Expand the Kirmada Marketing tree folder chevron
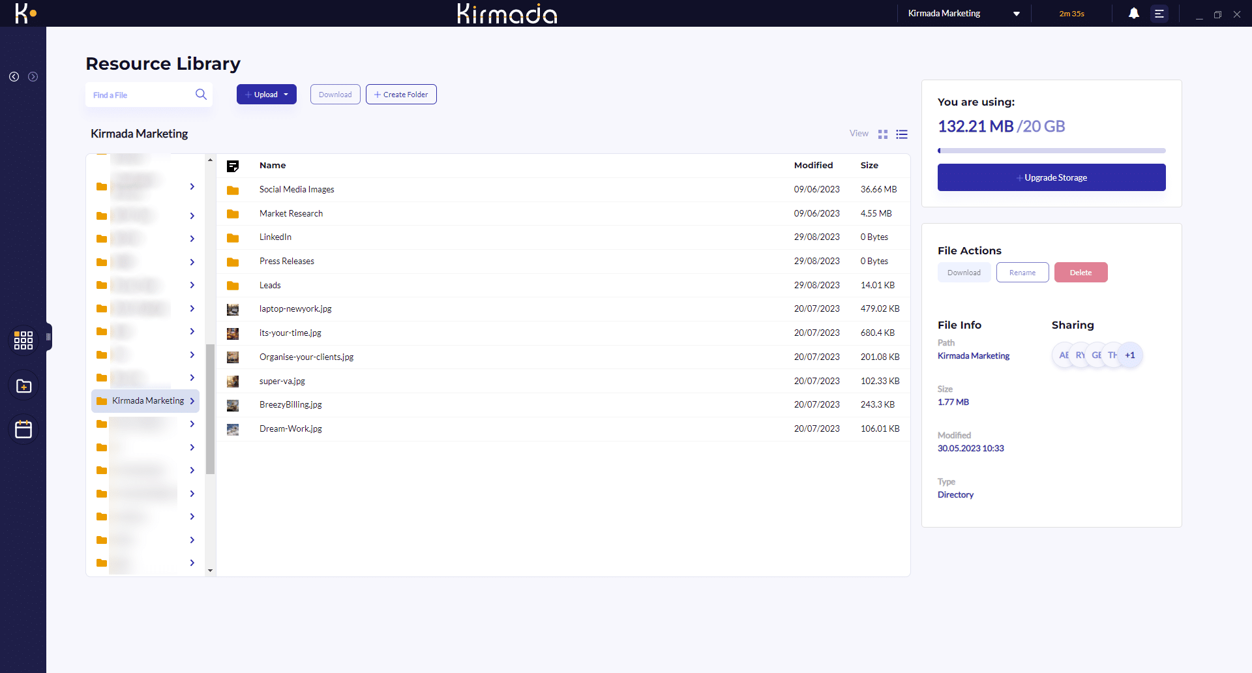 coord(192,401)
